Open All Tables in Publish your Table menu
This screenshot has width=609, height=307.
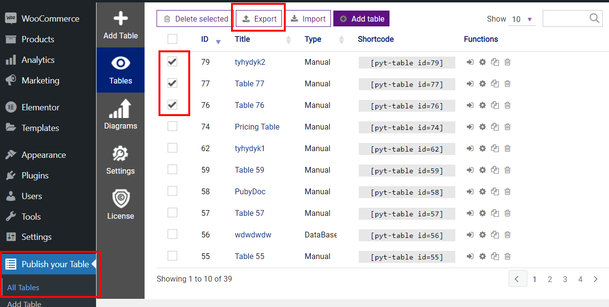point(23,287)
